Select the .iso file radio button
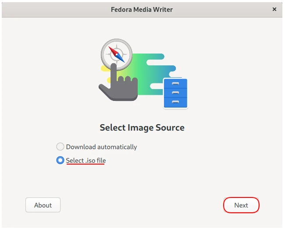285x233 pixels. 60,161
